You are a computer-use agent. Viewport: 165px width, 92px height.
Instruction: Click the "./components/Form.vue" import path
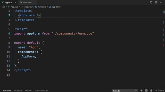pos(73,33)
